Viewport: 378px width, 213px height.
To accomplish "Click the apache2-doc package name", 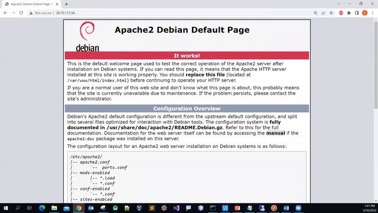I will point(81,139).
